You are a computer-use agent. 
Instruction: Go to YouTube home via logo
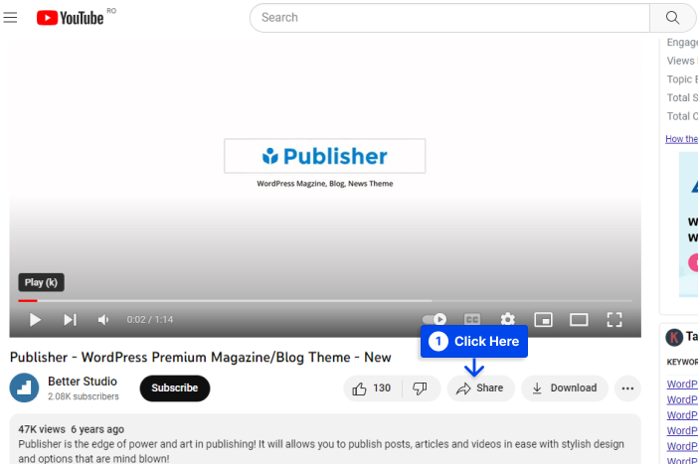coord(70,18)
